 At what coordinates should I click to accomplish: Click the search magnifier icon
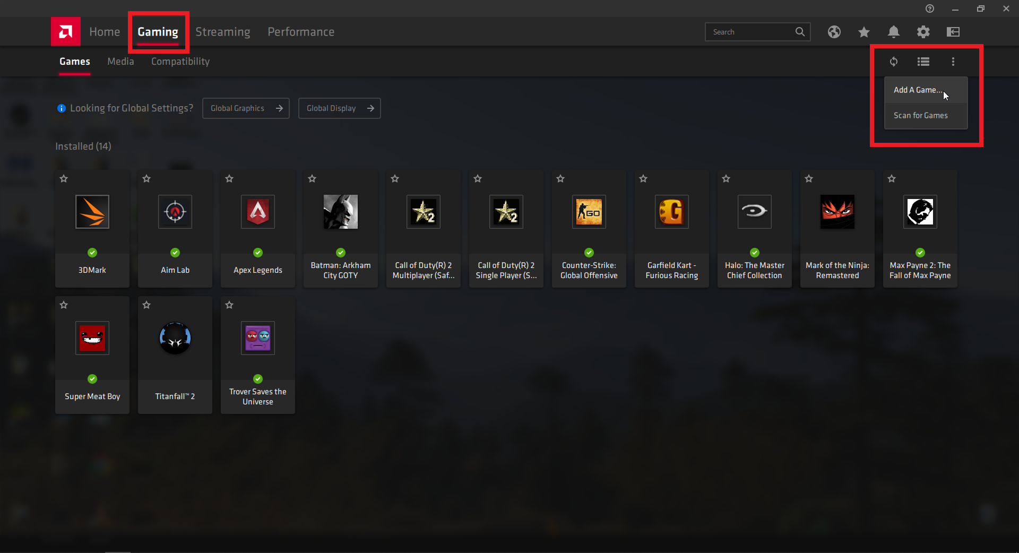pyautogui.click(x=800, y=32)
